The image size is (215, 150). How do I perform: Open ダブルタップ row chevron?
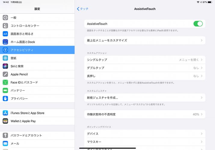pyautogui.click(x=201, y=68)
